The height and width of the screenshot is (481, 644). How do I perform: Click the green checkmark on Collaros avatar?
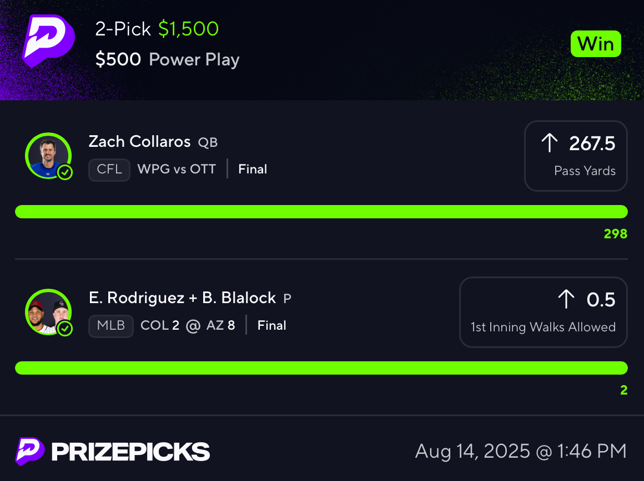pyautogui.click(x=65, y=173)
